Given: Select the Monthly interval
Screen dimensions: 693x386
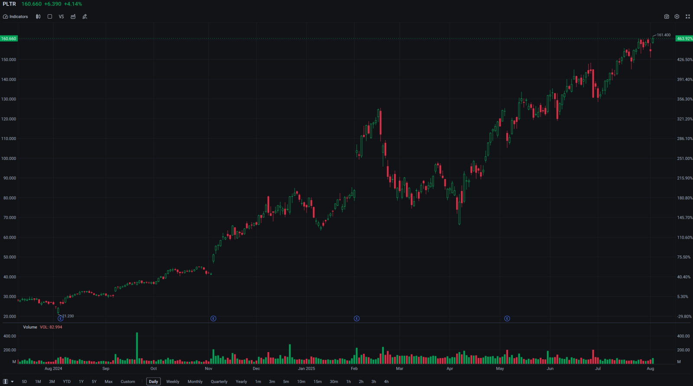Looking at the screenshot, I should click(195, 382).
